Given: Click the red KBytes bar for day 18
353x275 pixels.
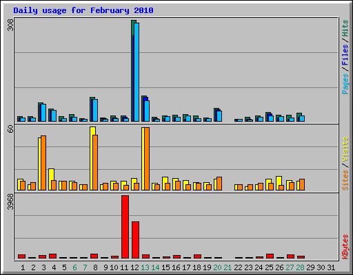Looking at the screenshot, I should tap(197, 256).
